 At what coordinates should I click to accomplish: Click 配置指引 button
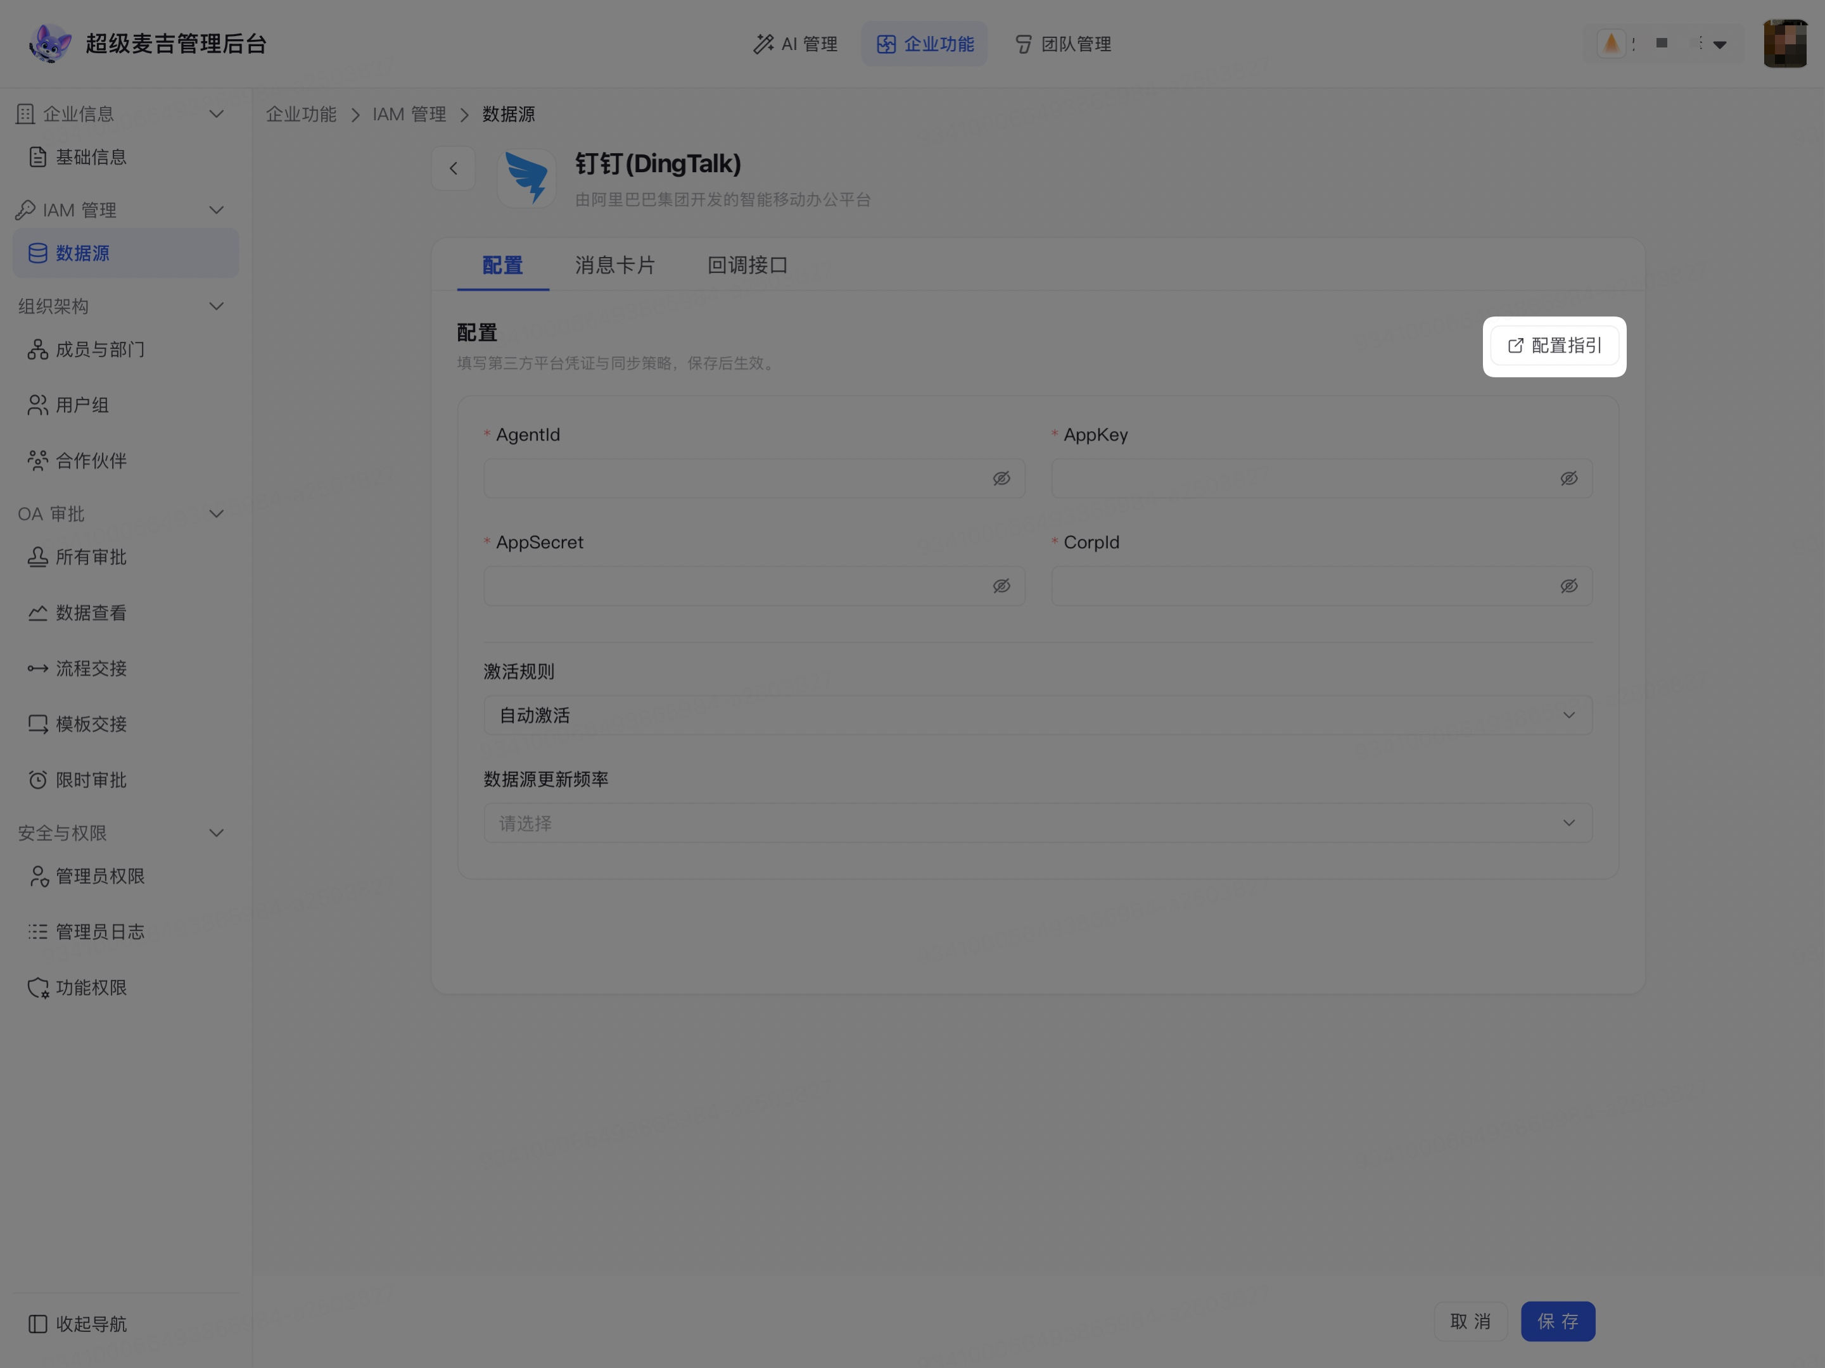[1555, 346]
